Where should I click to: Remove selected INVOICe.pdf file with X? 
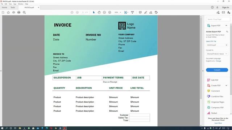point(226,45)
